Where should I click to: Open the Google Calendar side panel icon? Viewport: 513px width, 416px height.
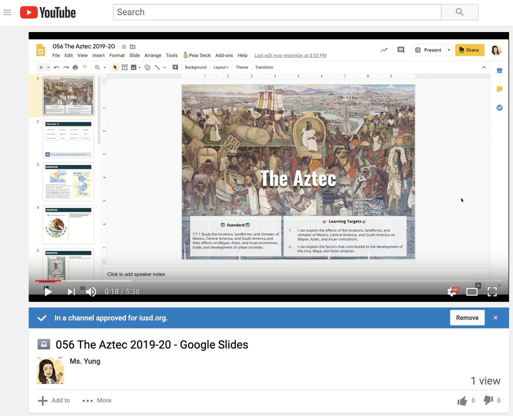click(x=499, y=70)
